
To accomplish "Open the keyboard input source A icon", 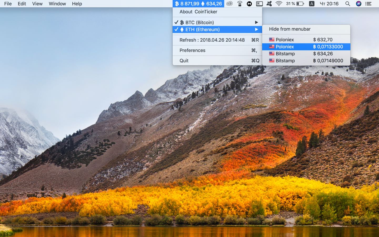I will (312, 4).
